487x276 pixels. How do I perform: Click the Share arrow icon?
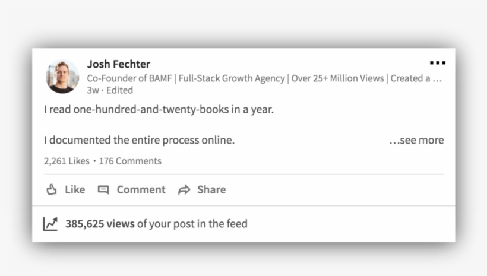coord(184,190)
